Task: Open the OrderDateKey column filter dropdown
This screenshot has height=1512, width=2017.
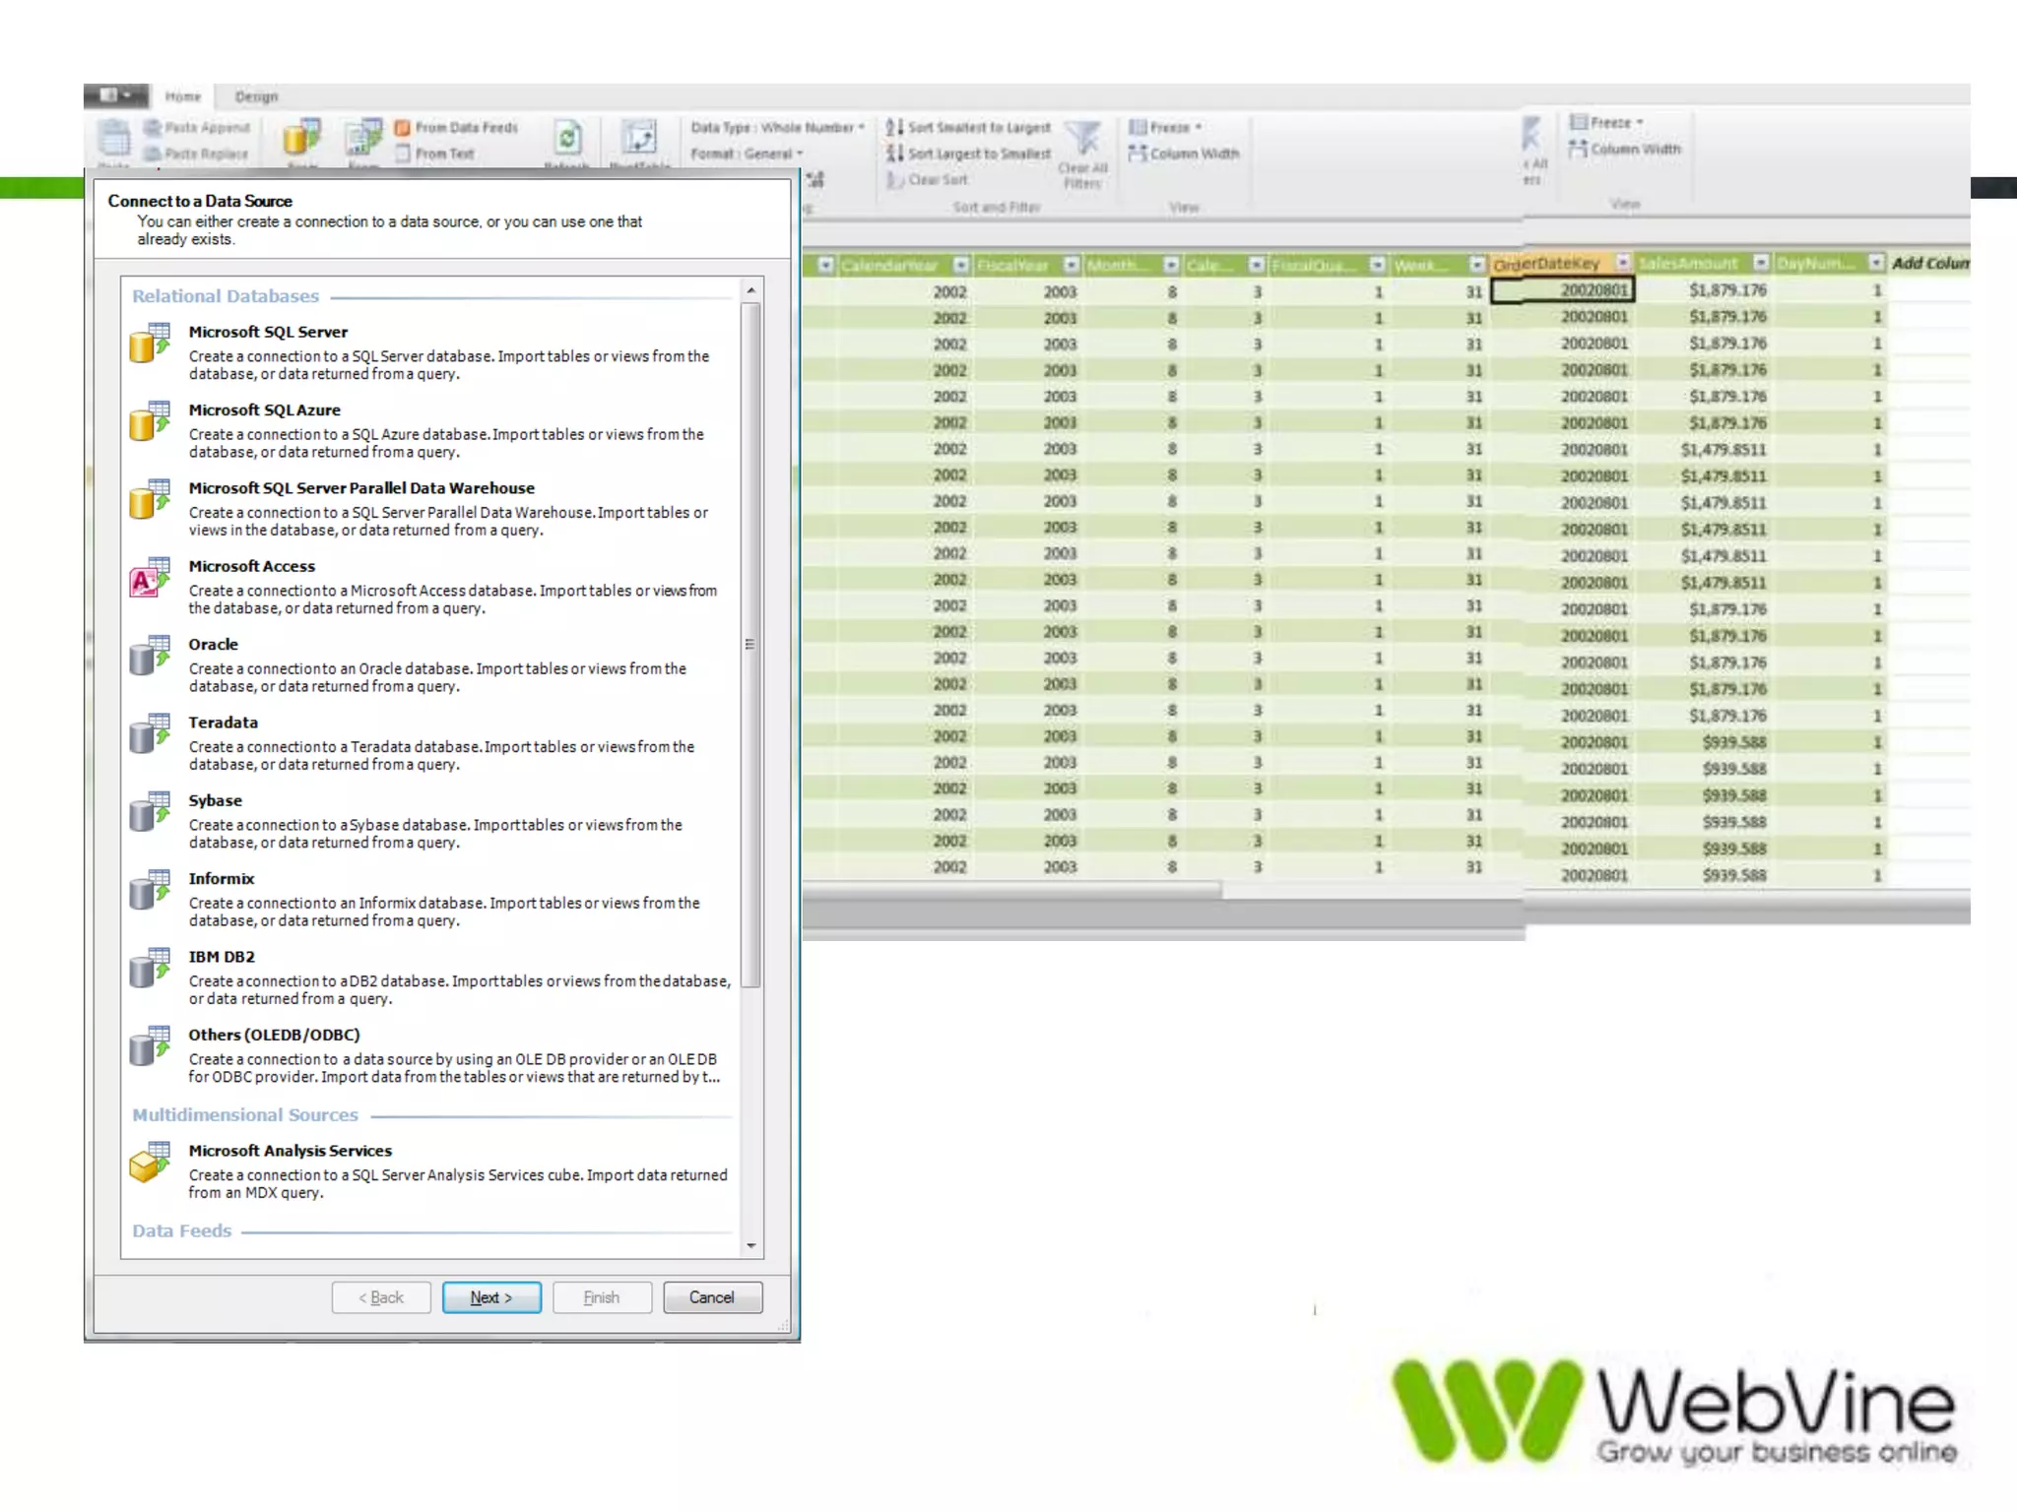Action: coord(1623,262)
